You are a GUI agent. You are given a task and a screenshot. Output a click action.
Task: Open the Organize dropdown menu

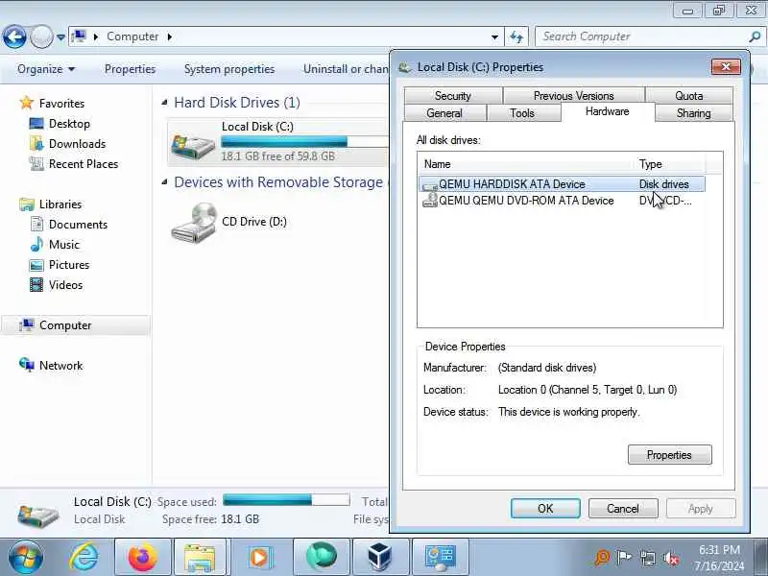(x=46, y=69)
